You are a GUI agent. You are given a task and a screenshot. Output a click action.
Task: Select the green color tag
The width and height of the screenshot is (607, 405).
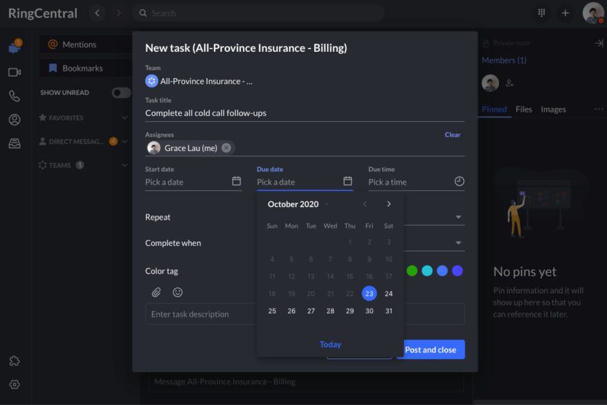coord(412,271)
